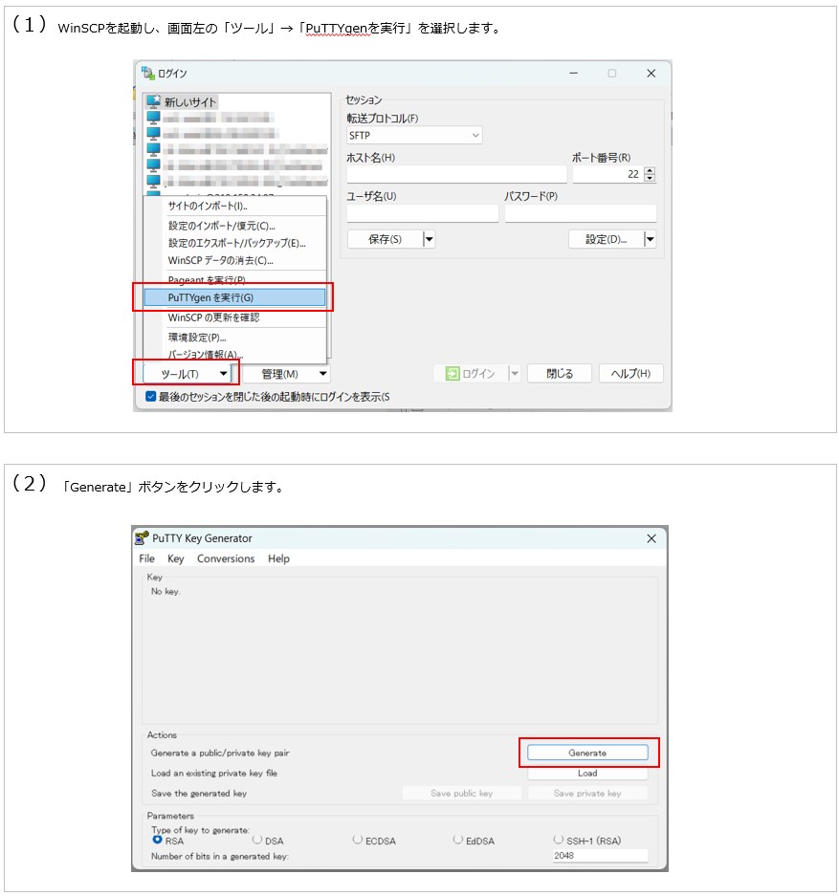
Task: Toggle the show login on startup checkbox
Action: coord(151,396)
